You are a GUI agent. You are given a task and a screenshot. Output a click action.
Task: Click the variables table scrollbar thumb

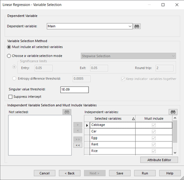[175, 132]
